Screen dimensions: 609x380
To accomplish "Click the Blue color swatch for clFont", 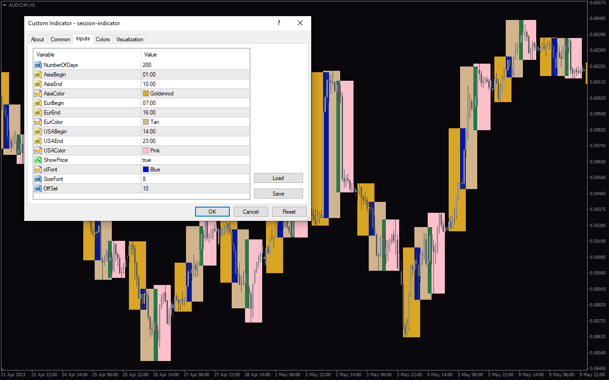I will coord(146,170).
